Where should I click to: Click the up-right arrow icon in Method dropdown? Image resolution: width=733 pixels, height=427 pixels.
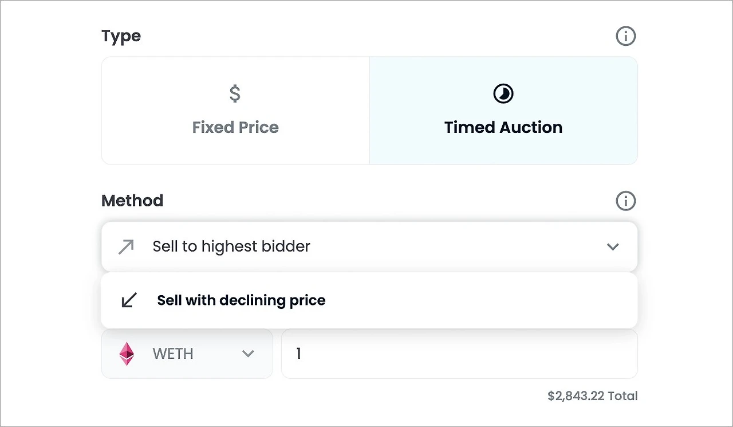tap(126, 247)
